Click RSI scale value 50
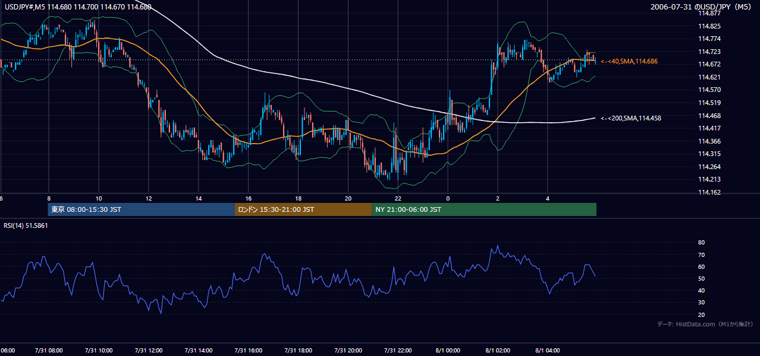Image resolution: width=760 pixels, height=356 pixels. click(x=701, y=278)
